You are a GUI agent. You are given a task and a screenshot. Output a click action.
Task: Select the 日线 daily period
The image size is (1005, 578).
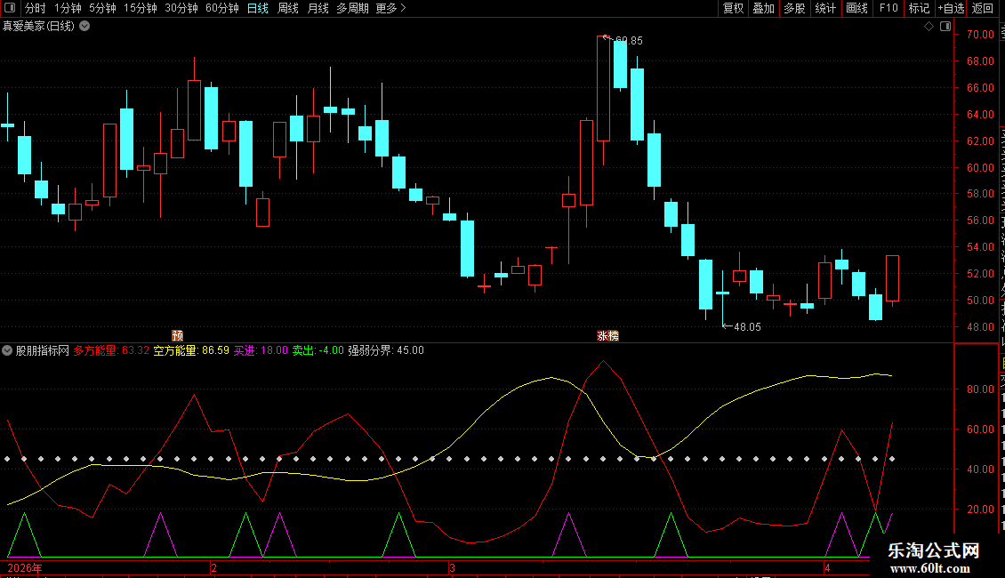(258, 8)
